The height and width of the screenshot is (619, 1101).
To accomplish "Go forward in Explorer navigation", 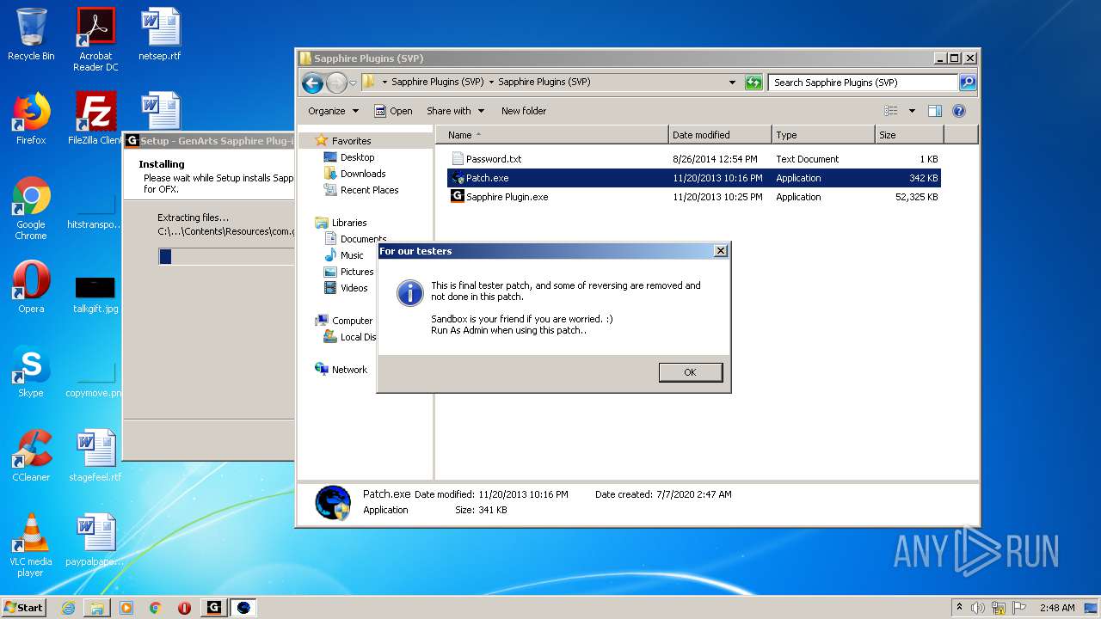I will pos(336,83).
